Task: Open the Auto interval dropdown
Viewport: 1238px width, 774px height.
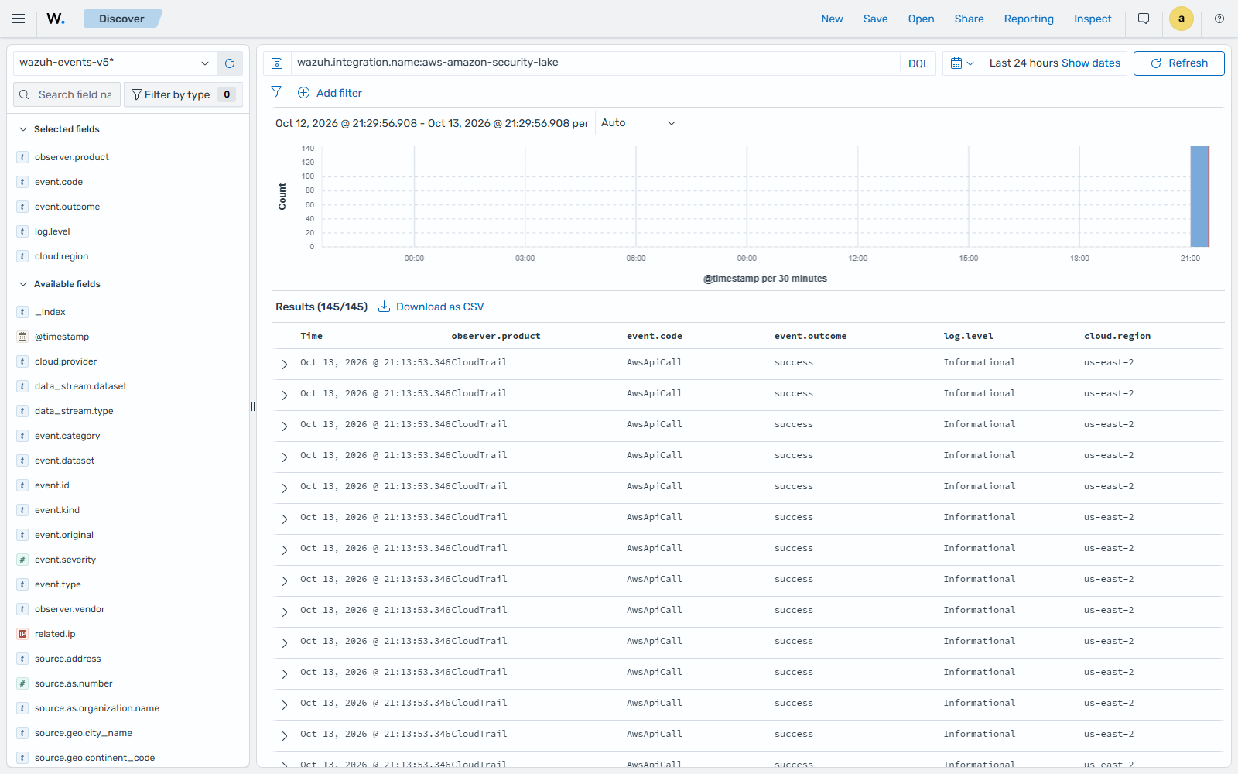Action: coord(638,123)
